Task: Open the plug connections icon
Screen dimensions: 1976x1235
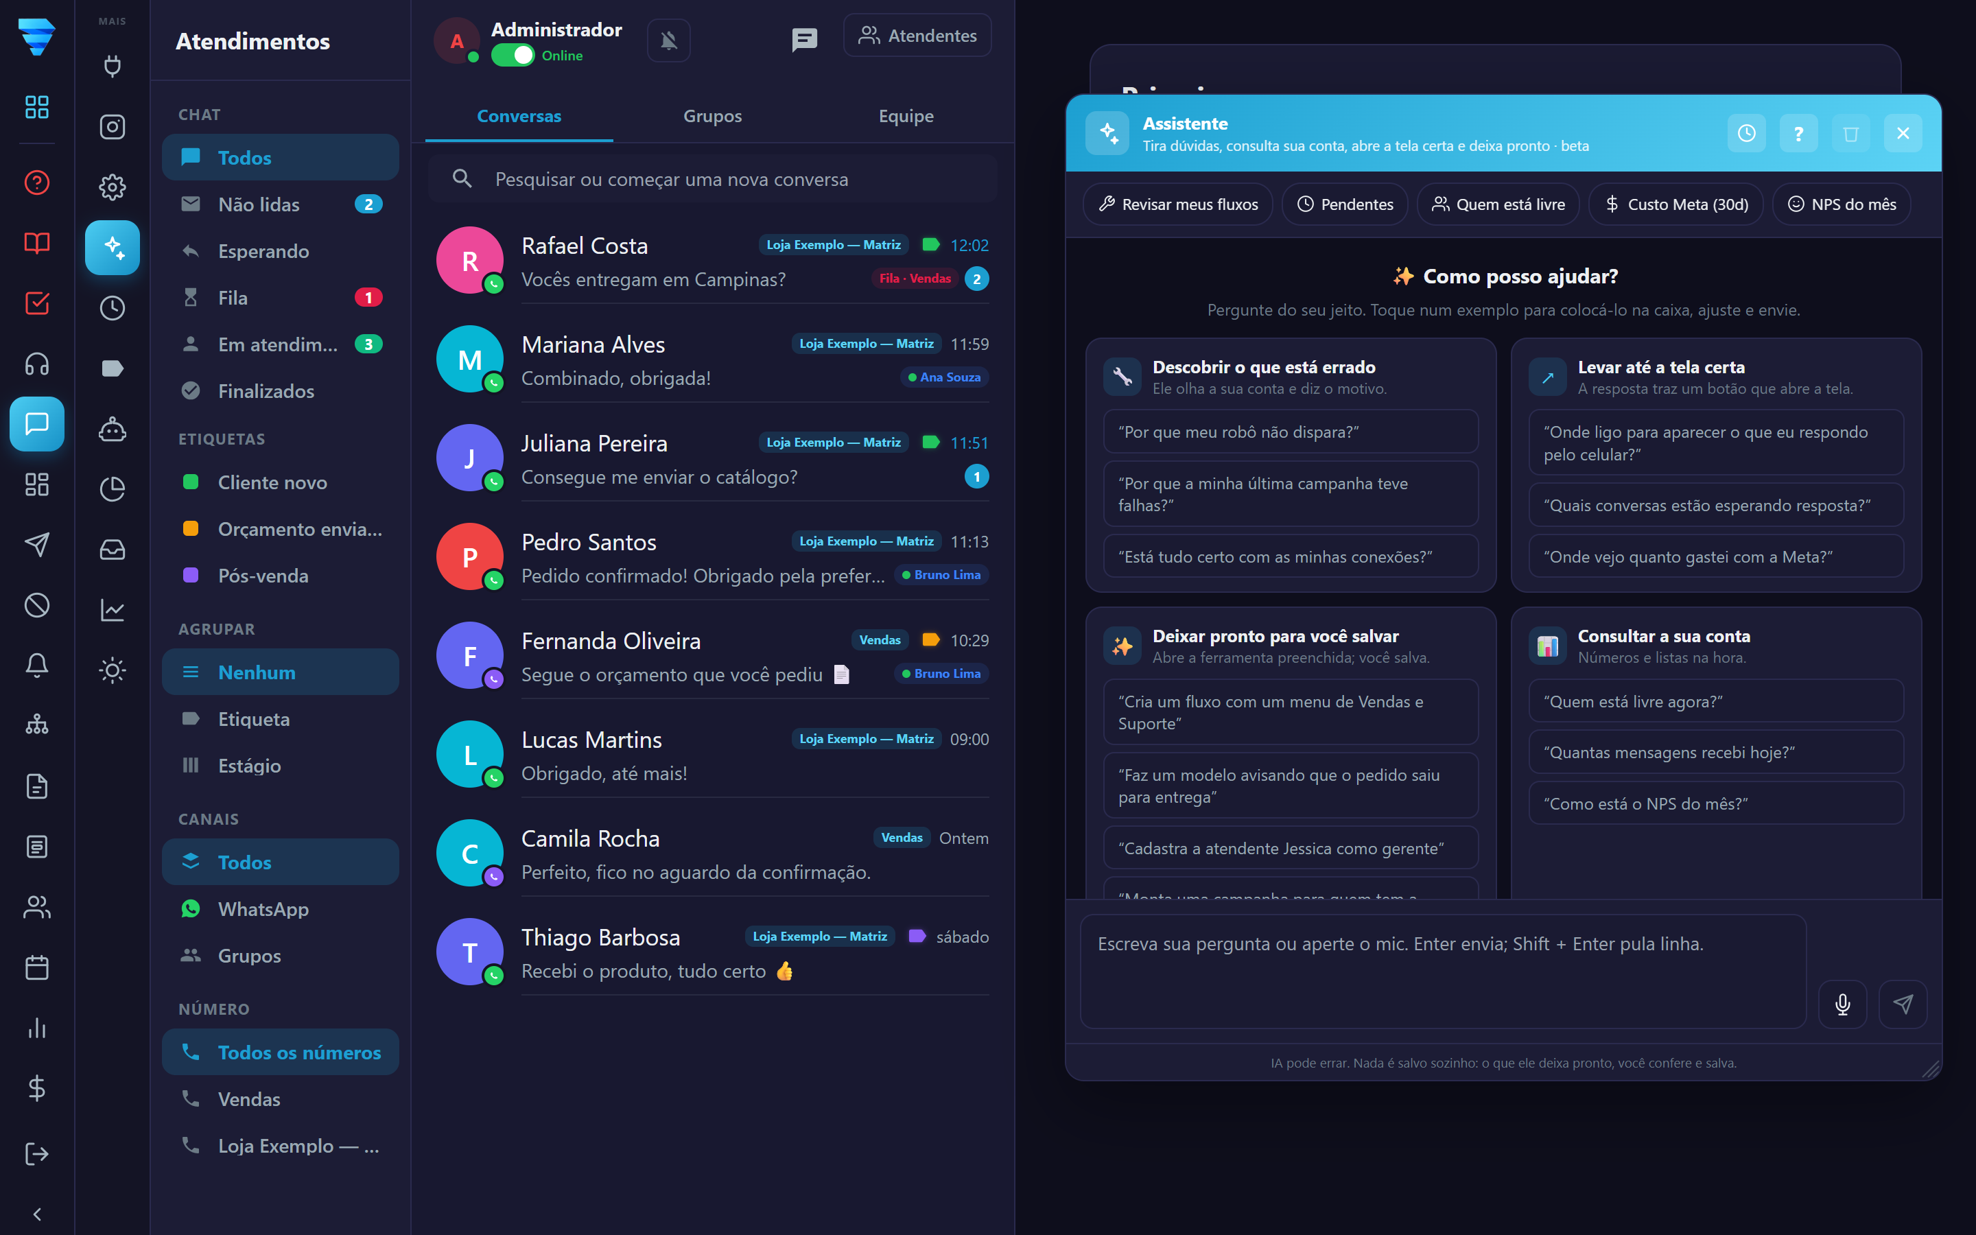Action: click(x=112, y=66)
